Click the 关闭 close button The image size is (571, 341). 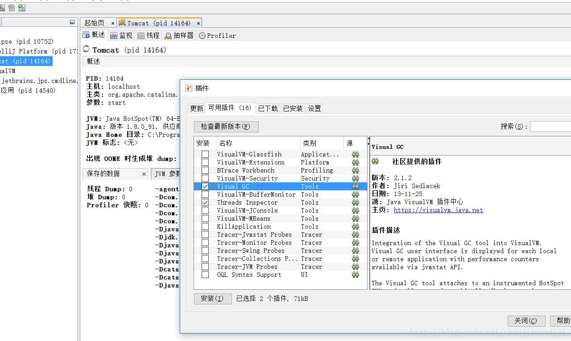pyautogui.click(x=526, y=321)
